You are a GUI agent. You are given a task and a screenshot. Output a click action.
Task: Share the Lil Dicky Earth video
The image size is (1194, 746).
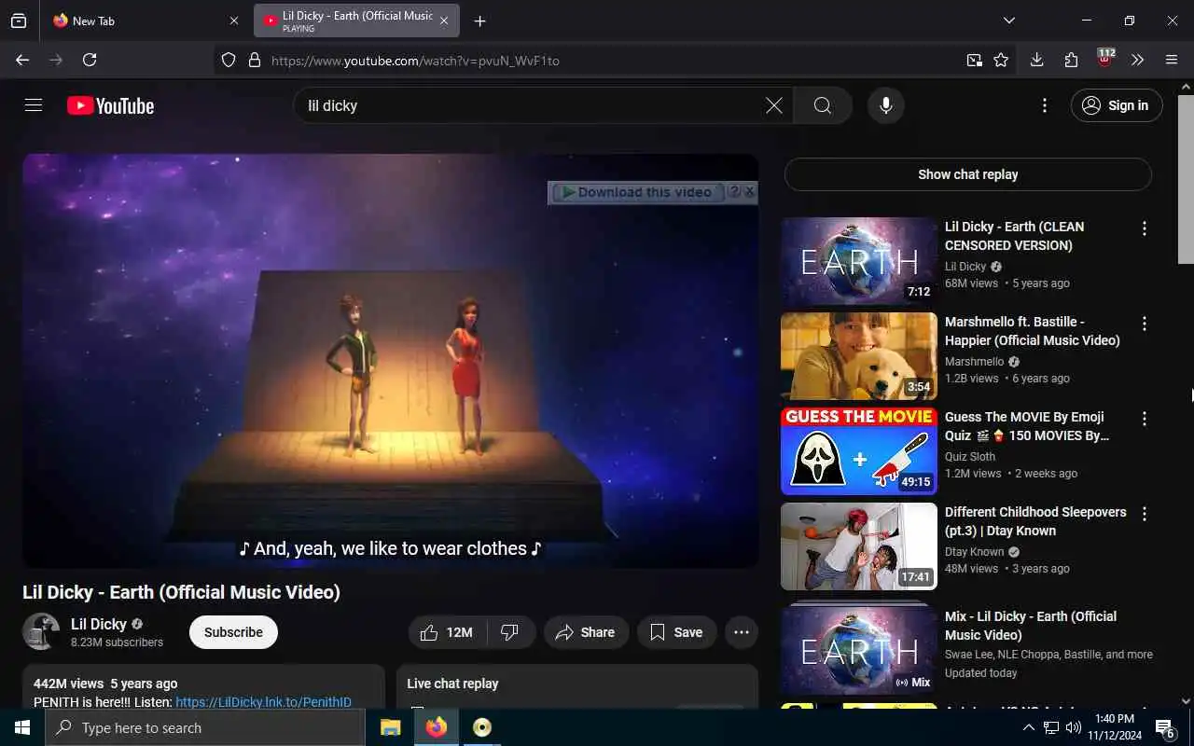(x=586, y=632)
